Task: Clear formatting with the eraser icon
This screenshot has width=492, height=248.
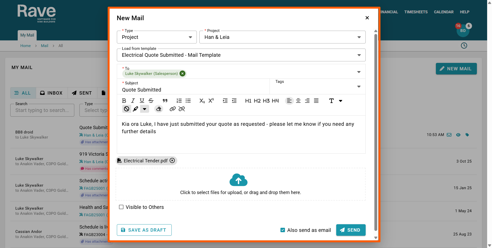Action: click(x=159, y=109)
